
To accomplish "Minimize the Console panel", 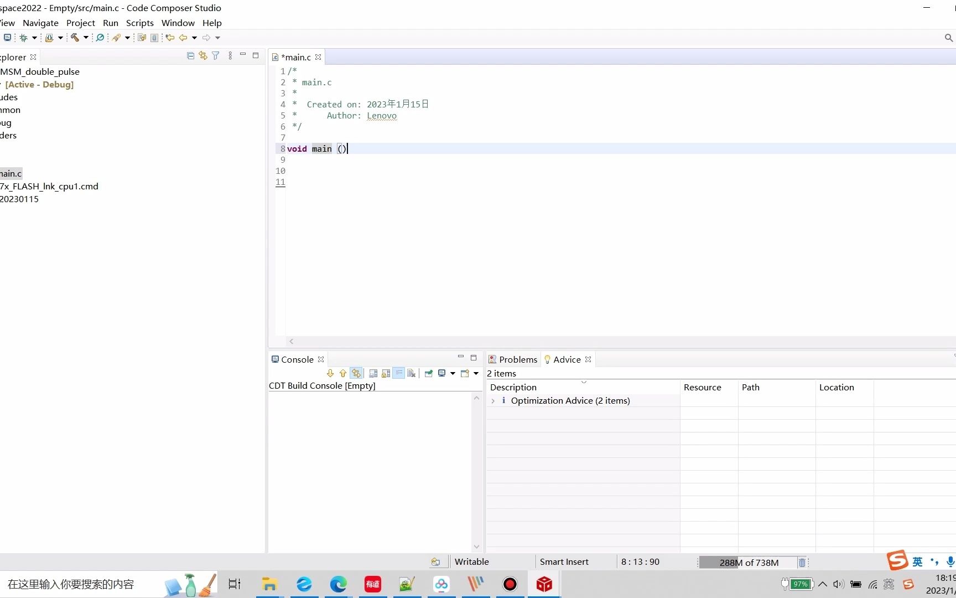I will 461,357.
